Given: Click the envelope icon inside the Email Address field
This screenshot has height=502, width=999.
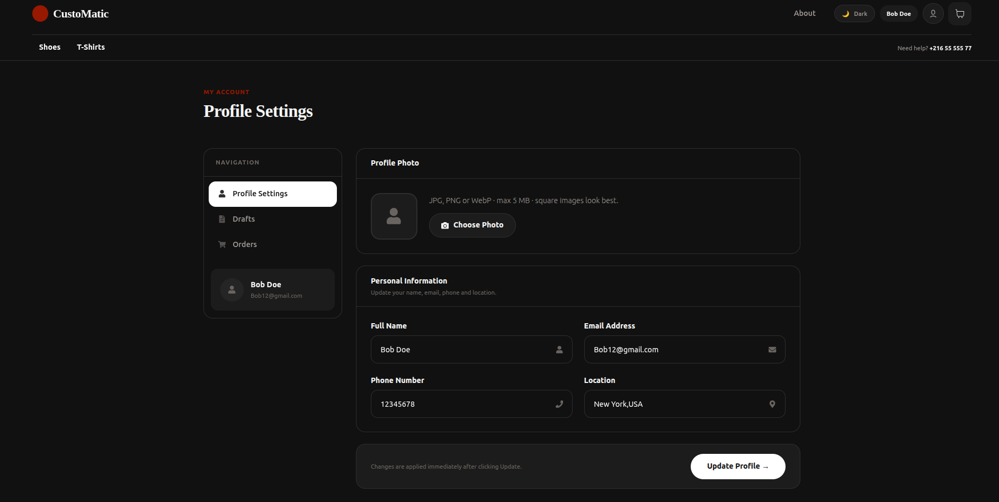Looking at the screenshot, I should tap(772, 350).
